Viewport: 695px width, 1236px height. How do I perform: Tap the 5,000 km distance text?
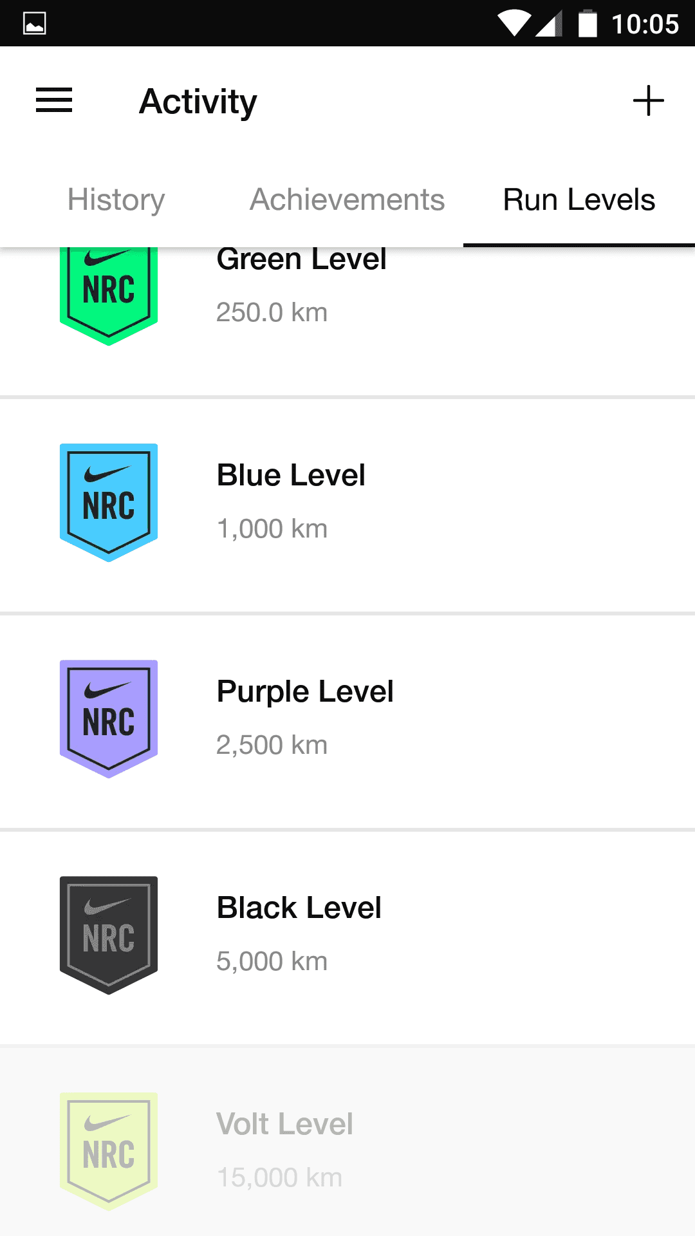tap(272, 961)
